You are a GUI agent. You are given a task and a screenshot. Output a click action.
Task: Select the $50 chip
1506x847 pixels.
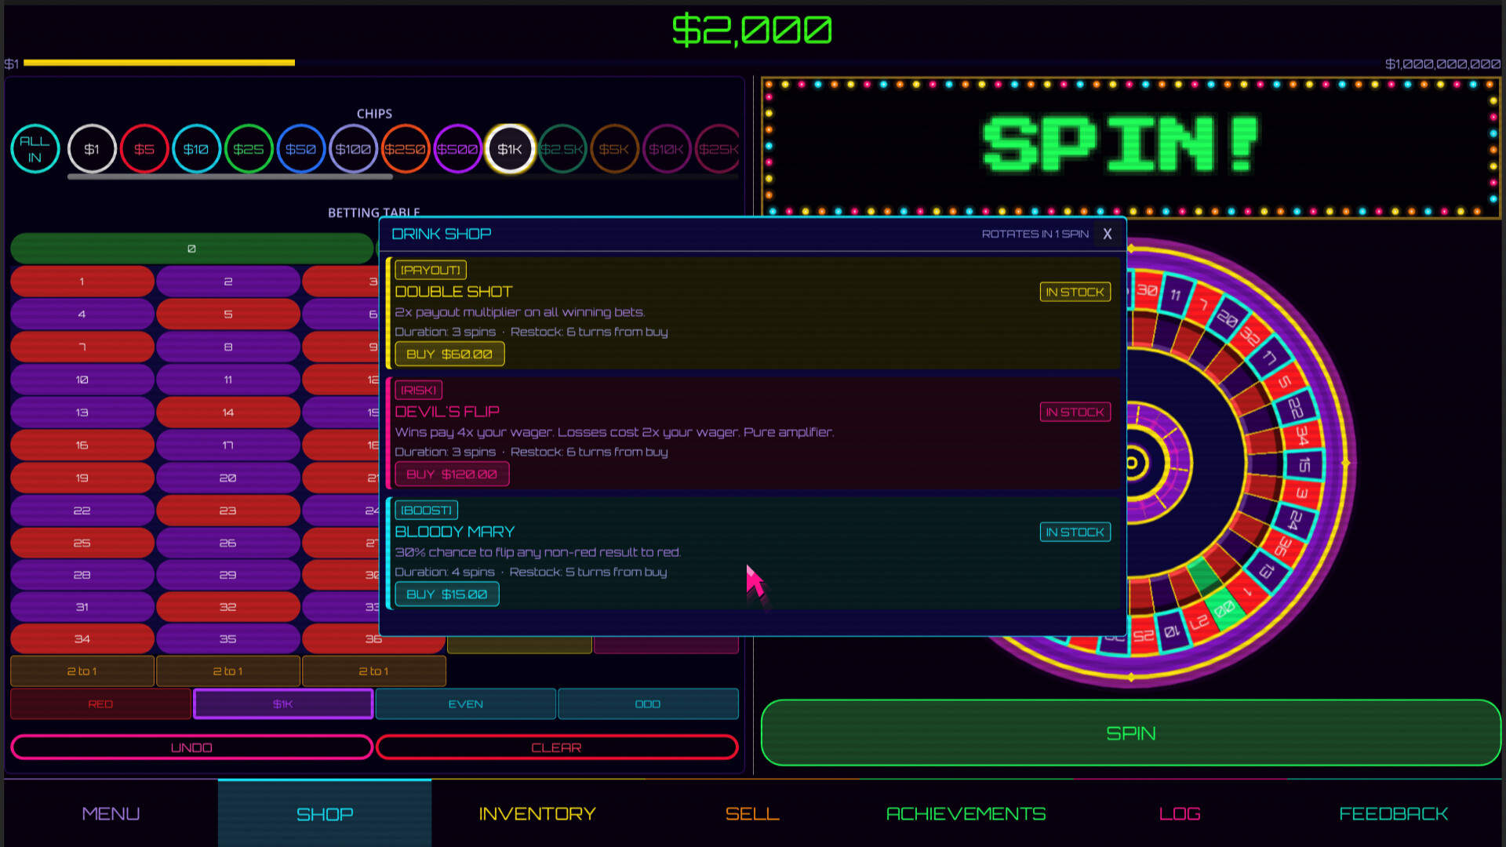(x=301, y=149)
